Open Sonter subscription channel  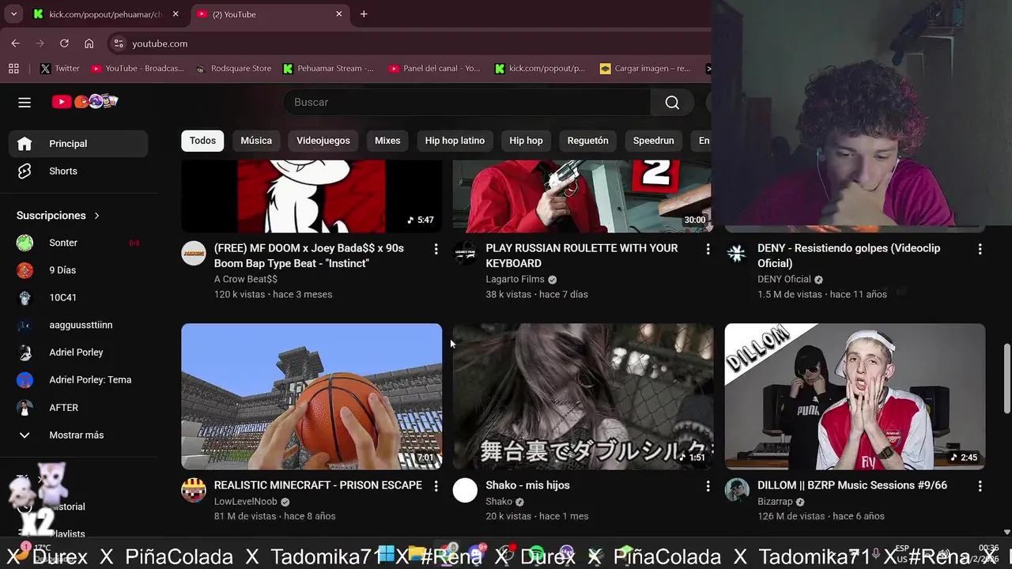[78, 243]
